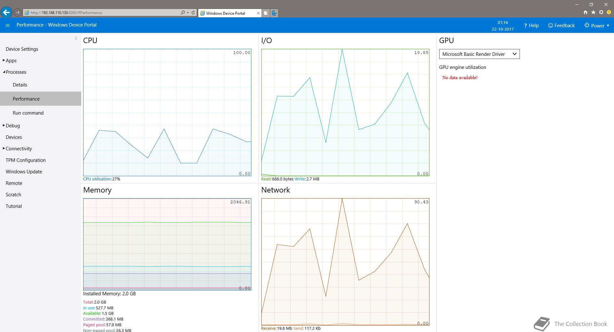Click the 'Installed Memory: 2.0 GB' text
The width and height of the screenshot is (614, 332).
(109, 293)
